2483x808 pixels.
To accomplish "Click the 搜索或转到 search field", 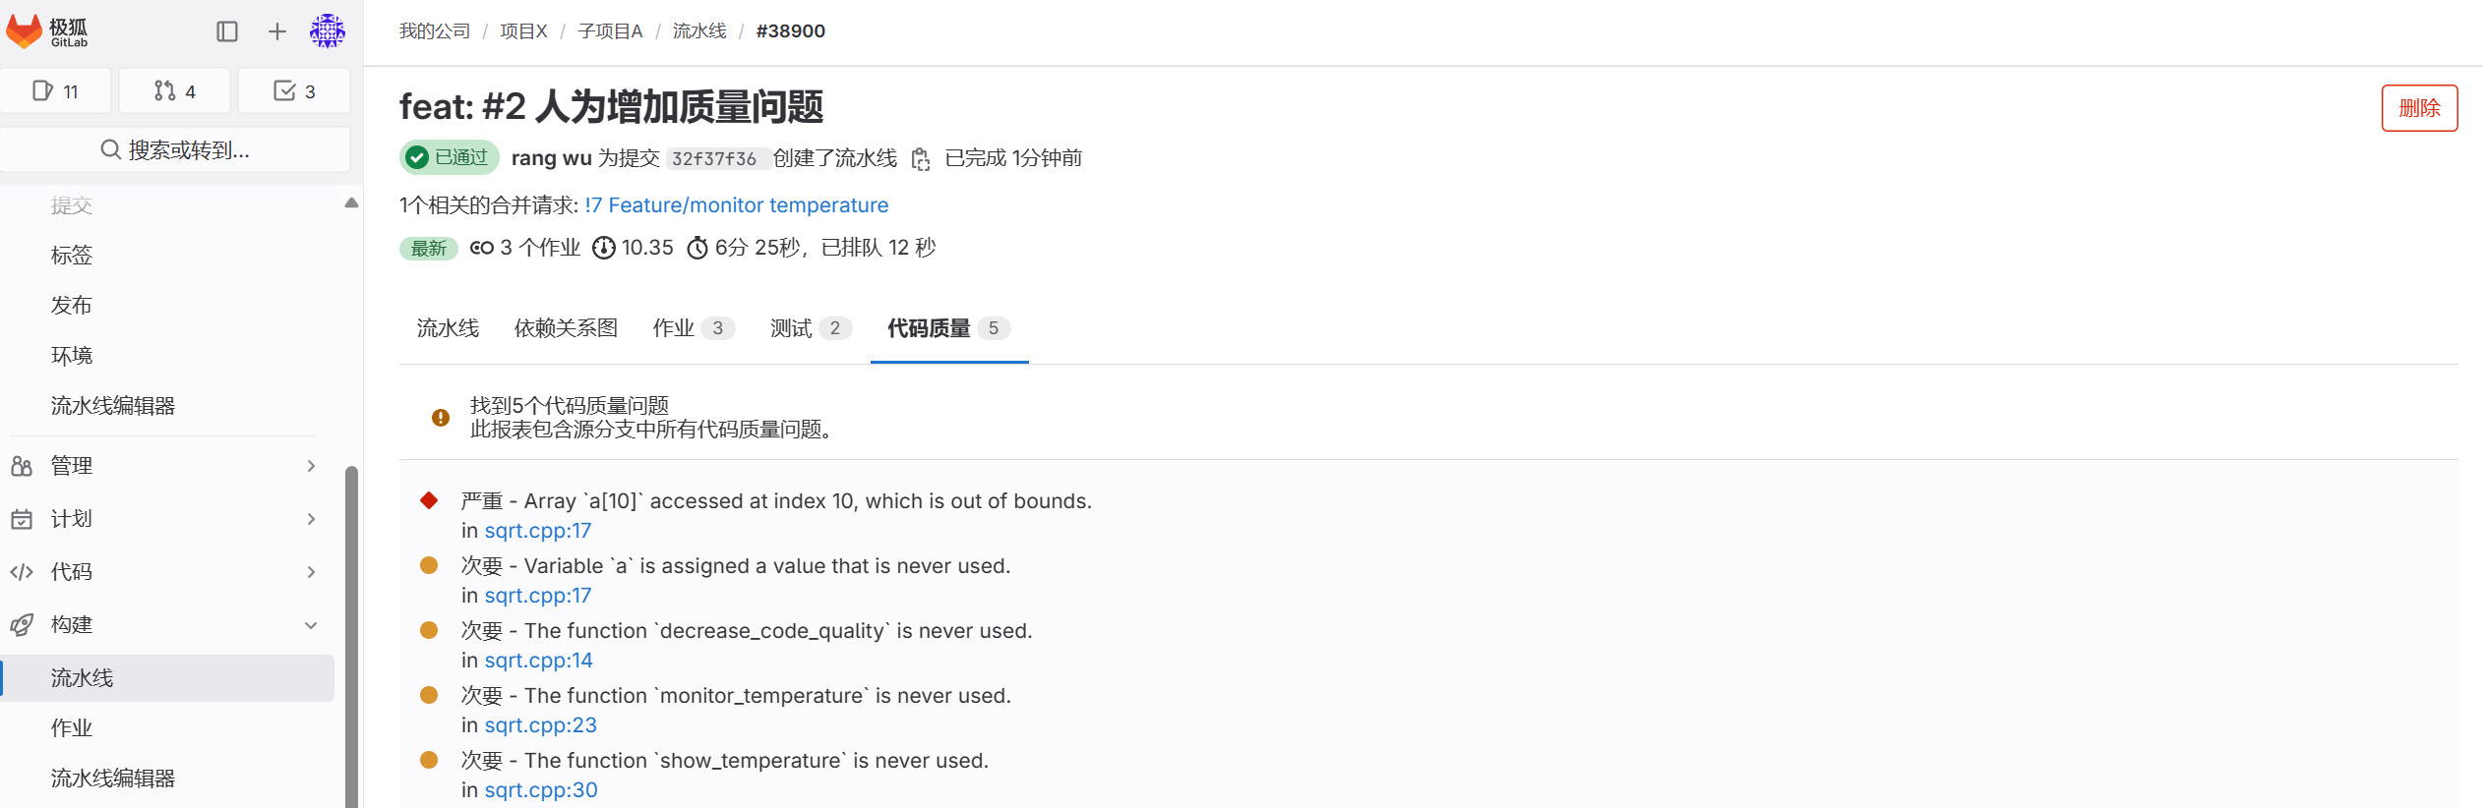I will pyautogui.click(x=175, y=150).
